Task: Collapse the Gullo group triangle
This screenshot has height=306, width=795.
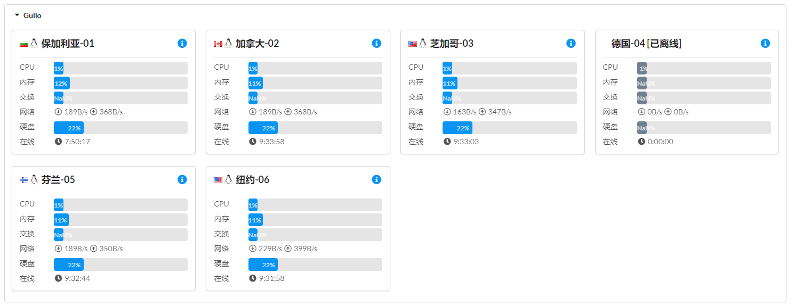Action: (17, 15)
